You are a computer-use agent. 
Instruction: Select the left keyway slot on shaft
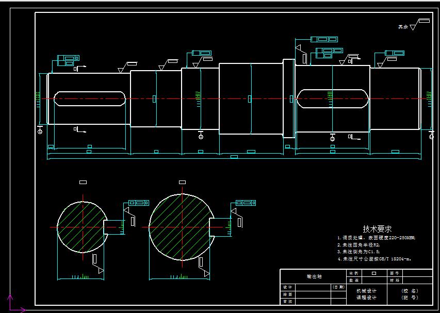90,98
